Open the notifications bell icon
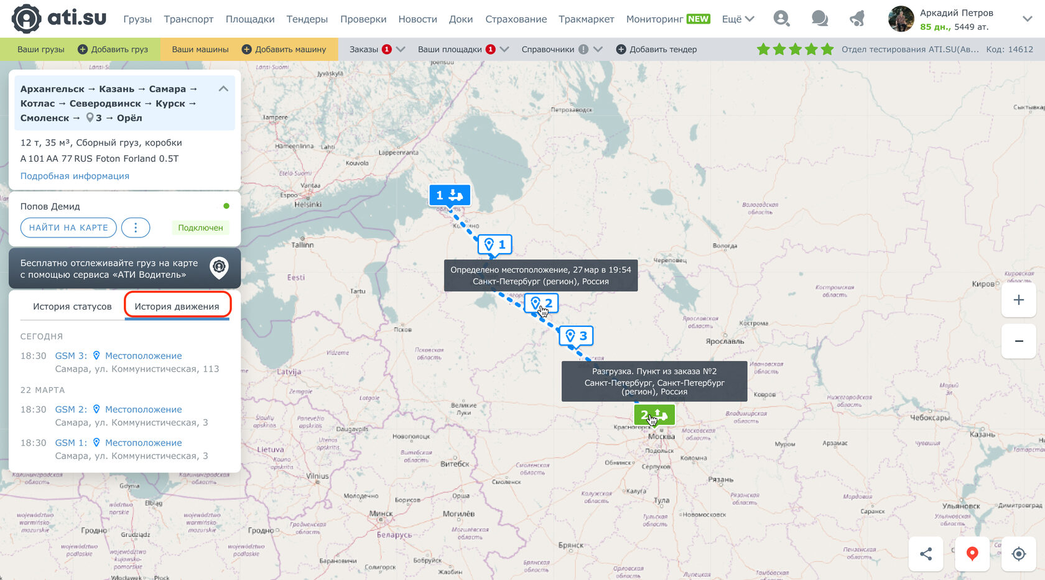 click(x=857, y=19)
